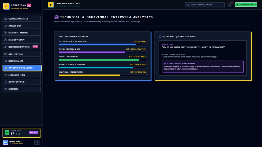Open the notification bell in the top bar
262x147 pixels.
[x=229, y=5]
